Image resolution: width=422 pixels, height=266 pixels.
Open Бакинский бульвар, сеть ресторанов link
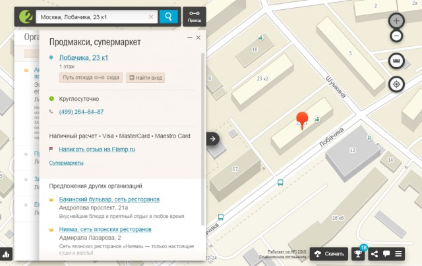coord(109,199)
